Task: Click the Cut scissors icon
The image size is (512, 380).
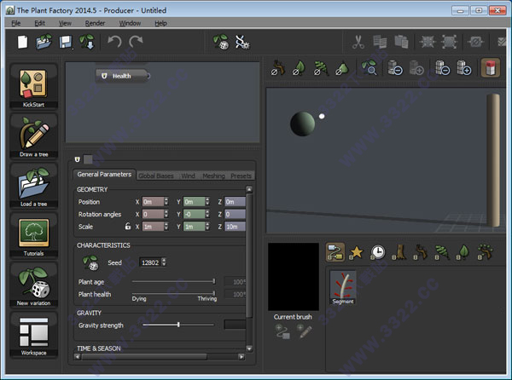Action: coord(358,42)
